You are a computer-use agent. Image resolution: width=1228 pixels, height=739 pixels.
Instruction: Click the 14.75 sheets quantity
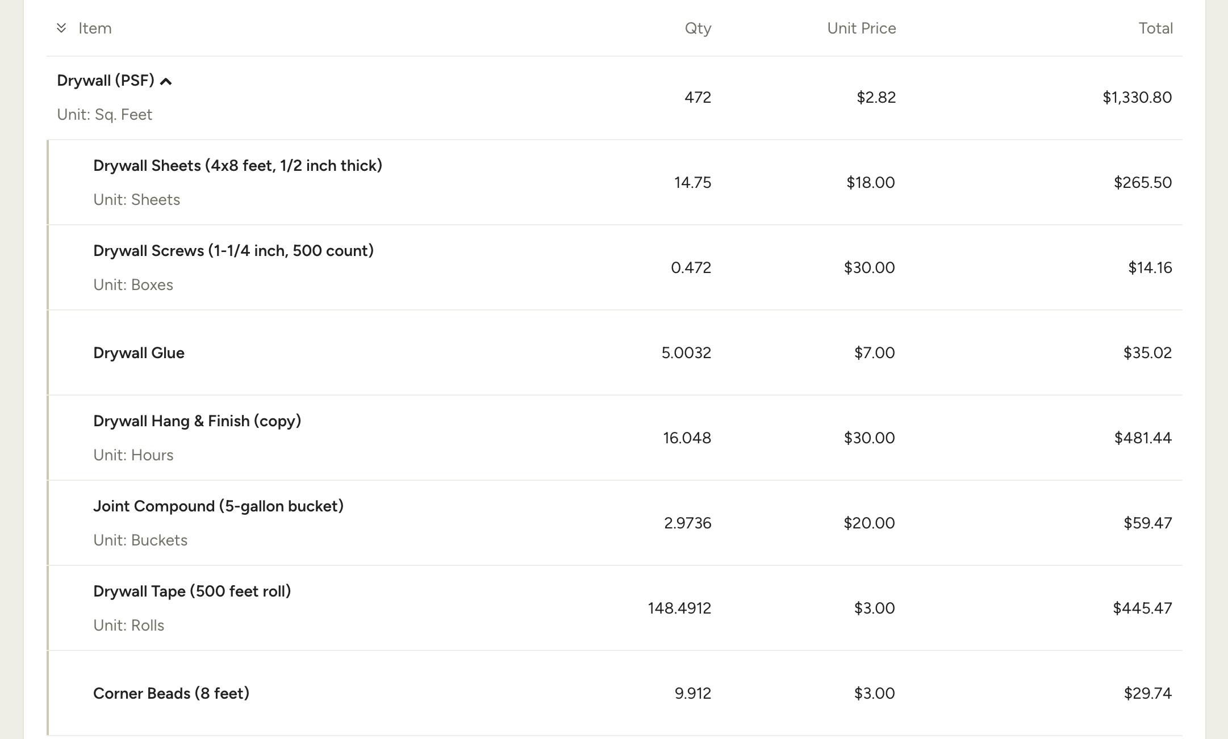[693, 183]
